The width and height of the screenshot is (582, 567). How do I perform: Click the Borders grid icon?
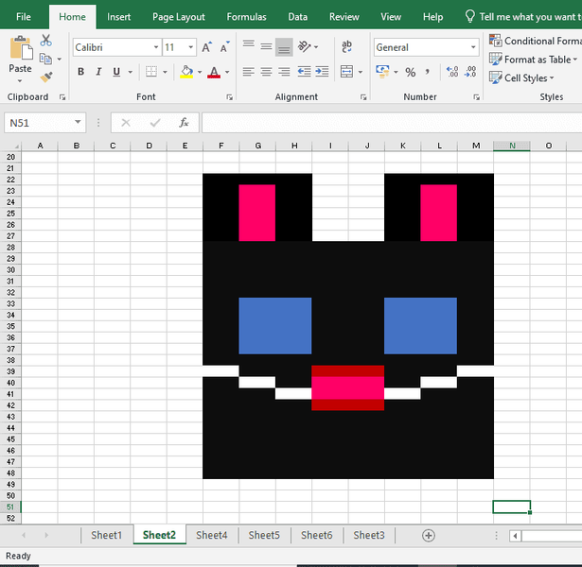pos(151,72)
